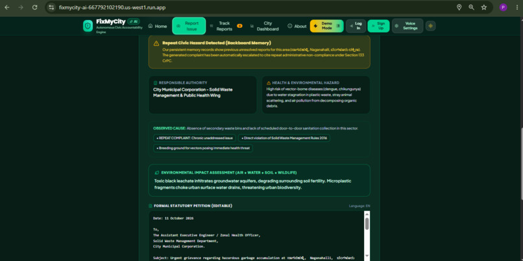Click the zoom magnifier icon in address bar

coord(471,7)
